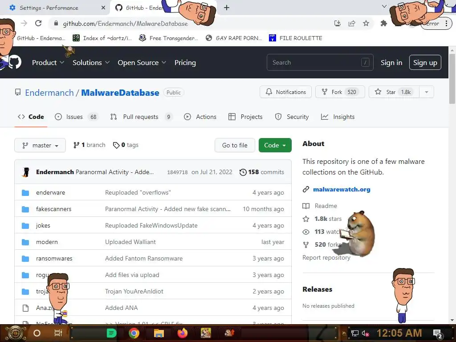The width and height of the screenshot is (456, 342).
Task: Open the Projects tab
Action: 245,117
